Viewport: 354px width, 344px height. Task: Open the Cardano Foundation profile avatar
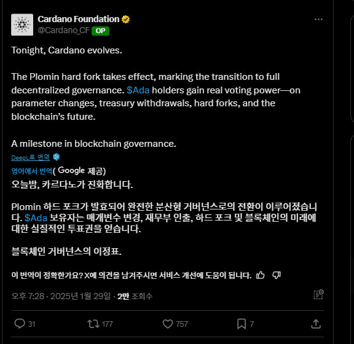pos(22,25)
